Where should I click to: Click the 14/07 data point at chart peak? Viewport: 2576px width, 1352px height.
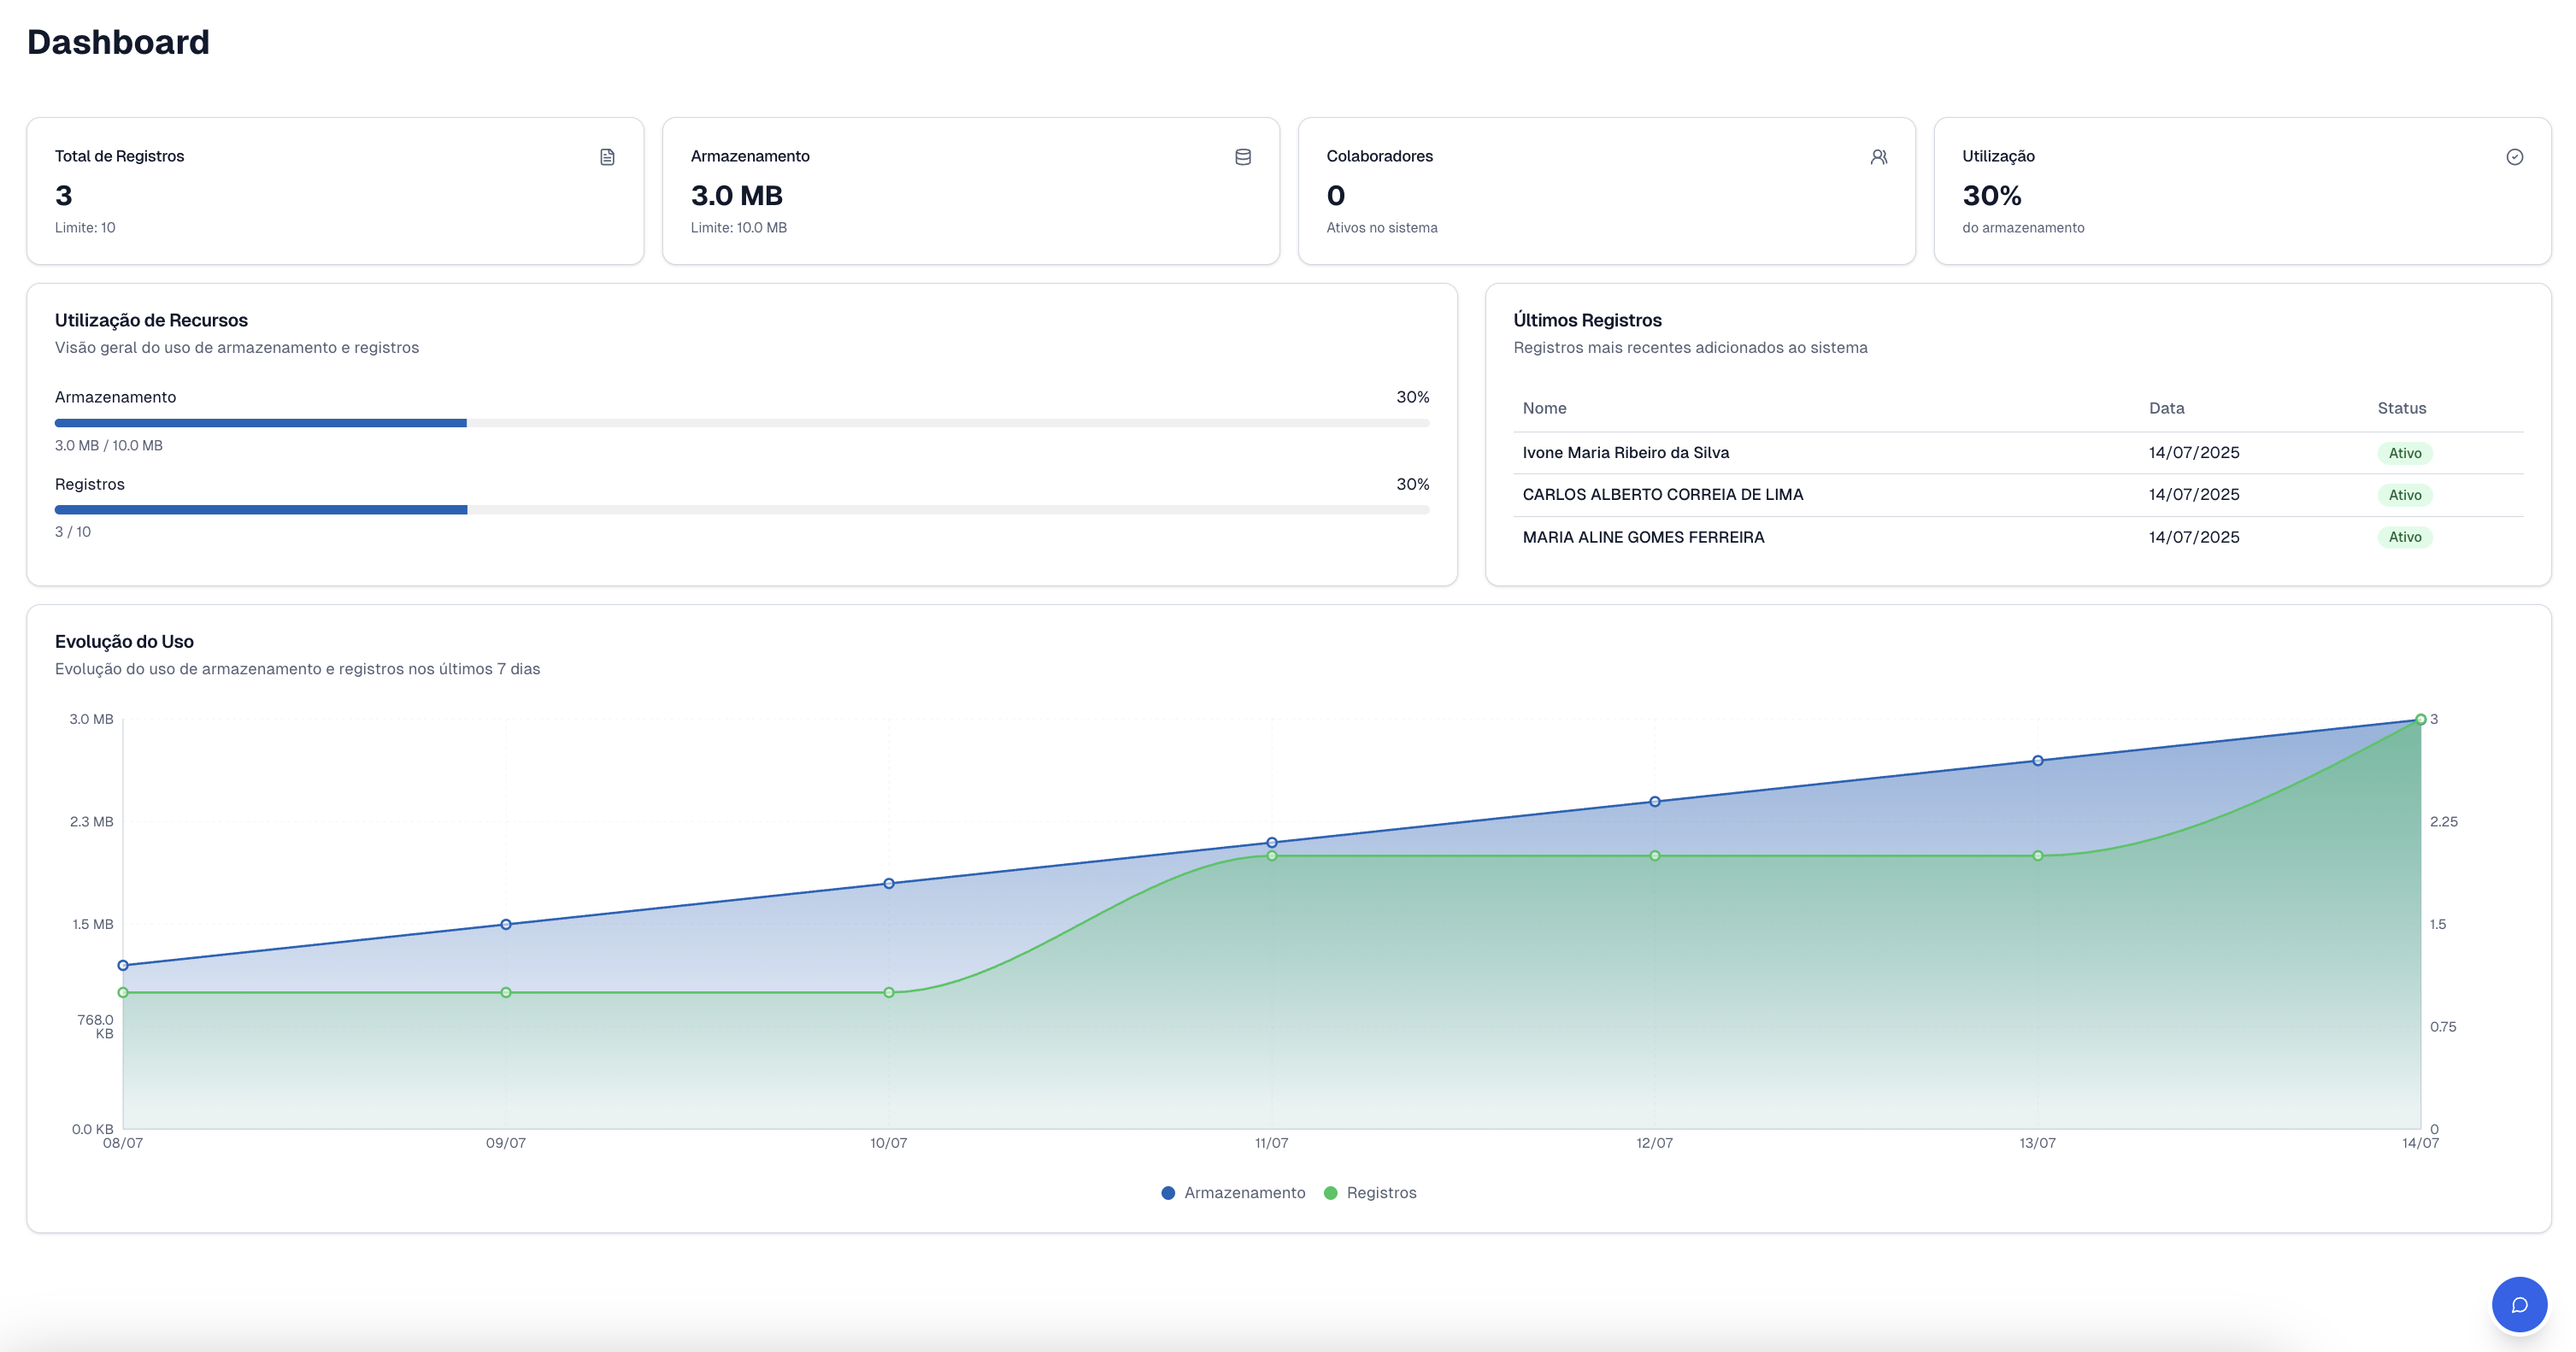(2421, 719)
